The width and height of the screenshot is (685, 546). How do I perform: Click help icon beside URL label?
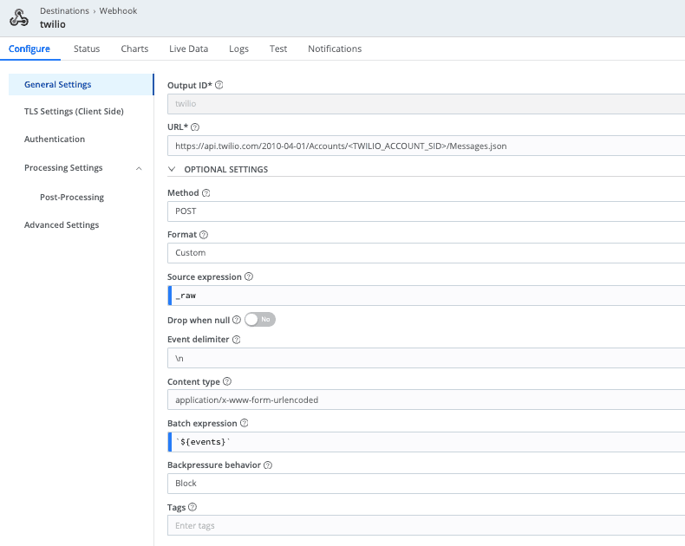click(195, 127)
